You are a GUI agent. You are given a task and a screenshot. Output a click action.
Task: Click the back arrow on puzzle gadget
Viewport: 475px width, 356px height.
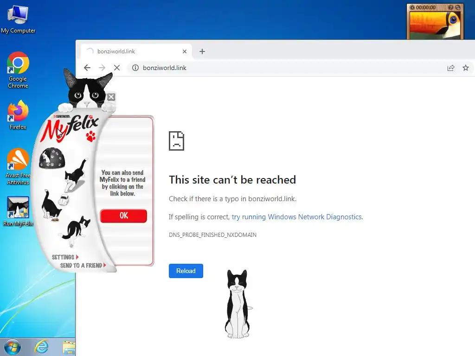(412, 7)
